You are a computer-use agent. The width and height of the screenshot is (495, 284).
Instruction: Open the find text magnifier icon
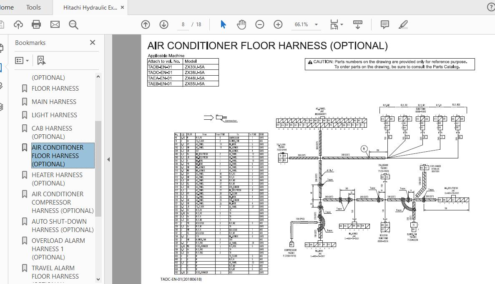pyautogui.click(x=73, y=25)
